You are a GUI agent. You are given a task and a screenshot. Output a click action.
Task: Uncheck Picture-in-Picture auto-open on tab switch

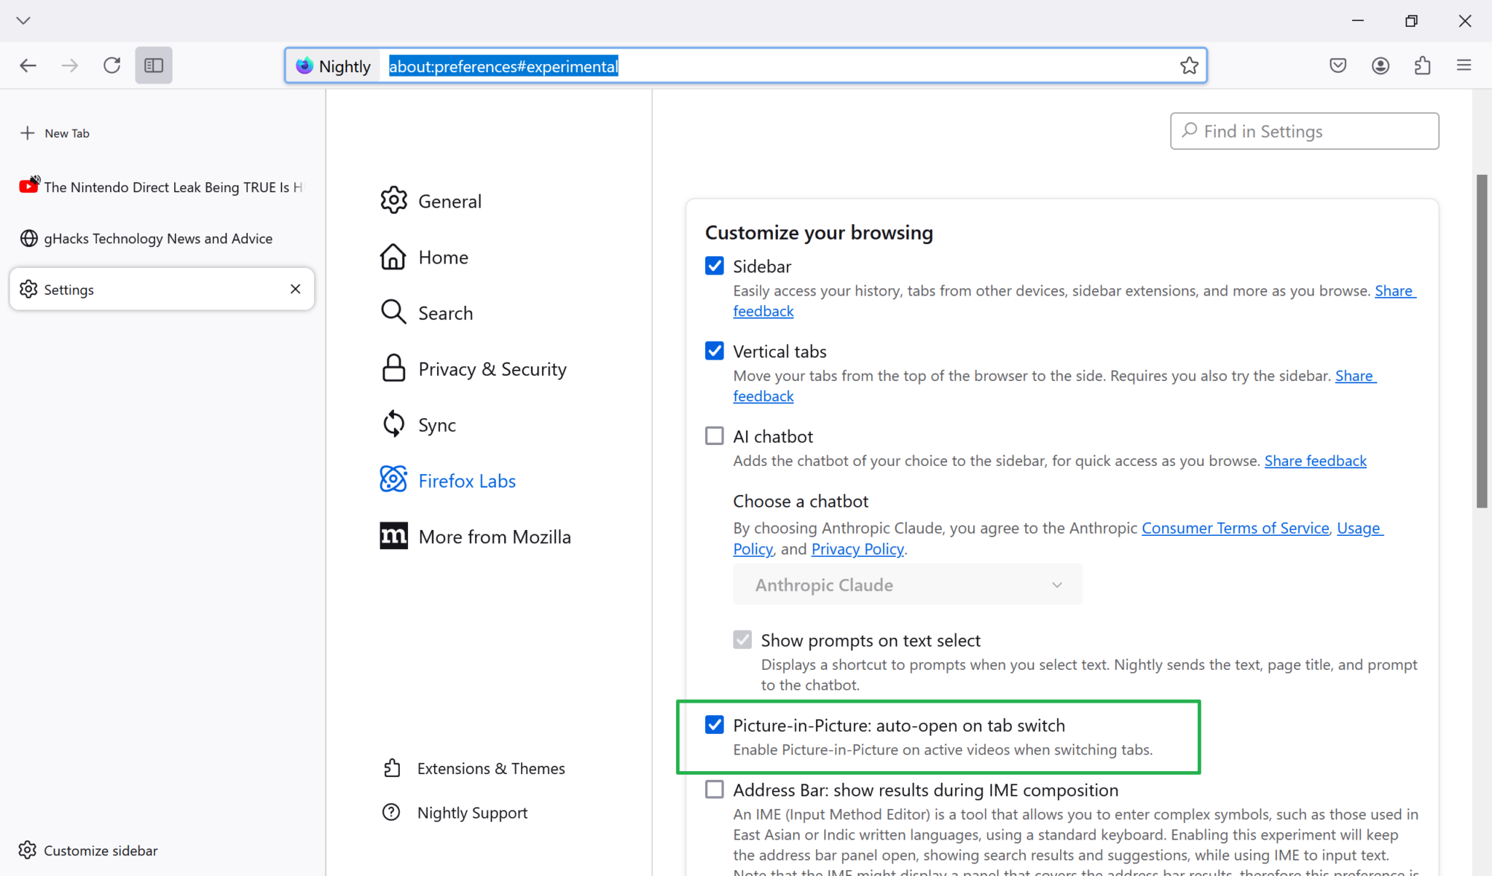(x=714, y=725)
